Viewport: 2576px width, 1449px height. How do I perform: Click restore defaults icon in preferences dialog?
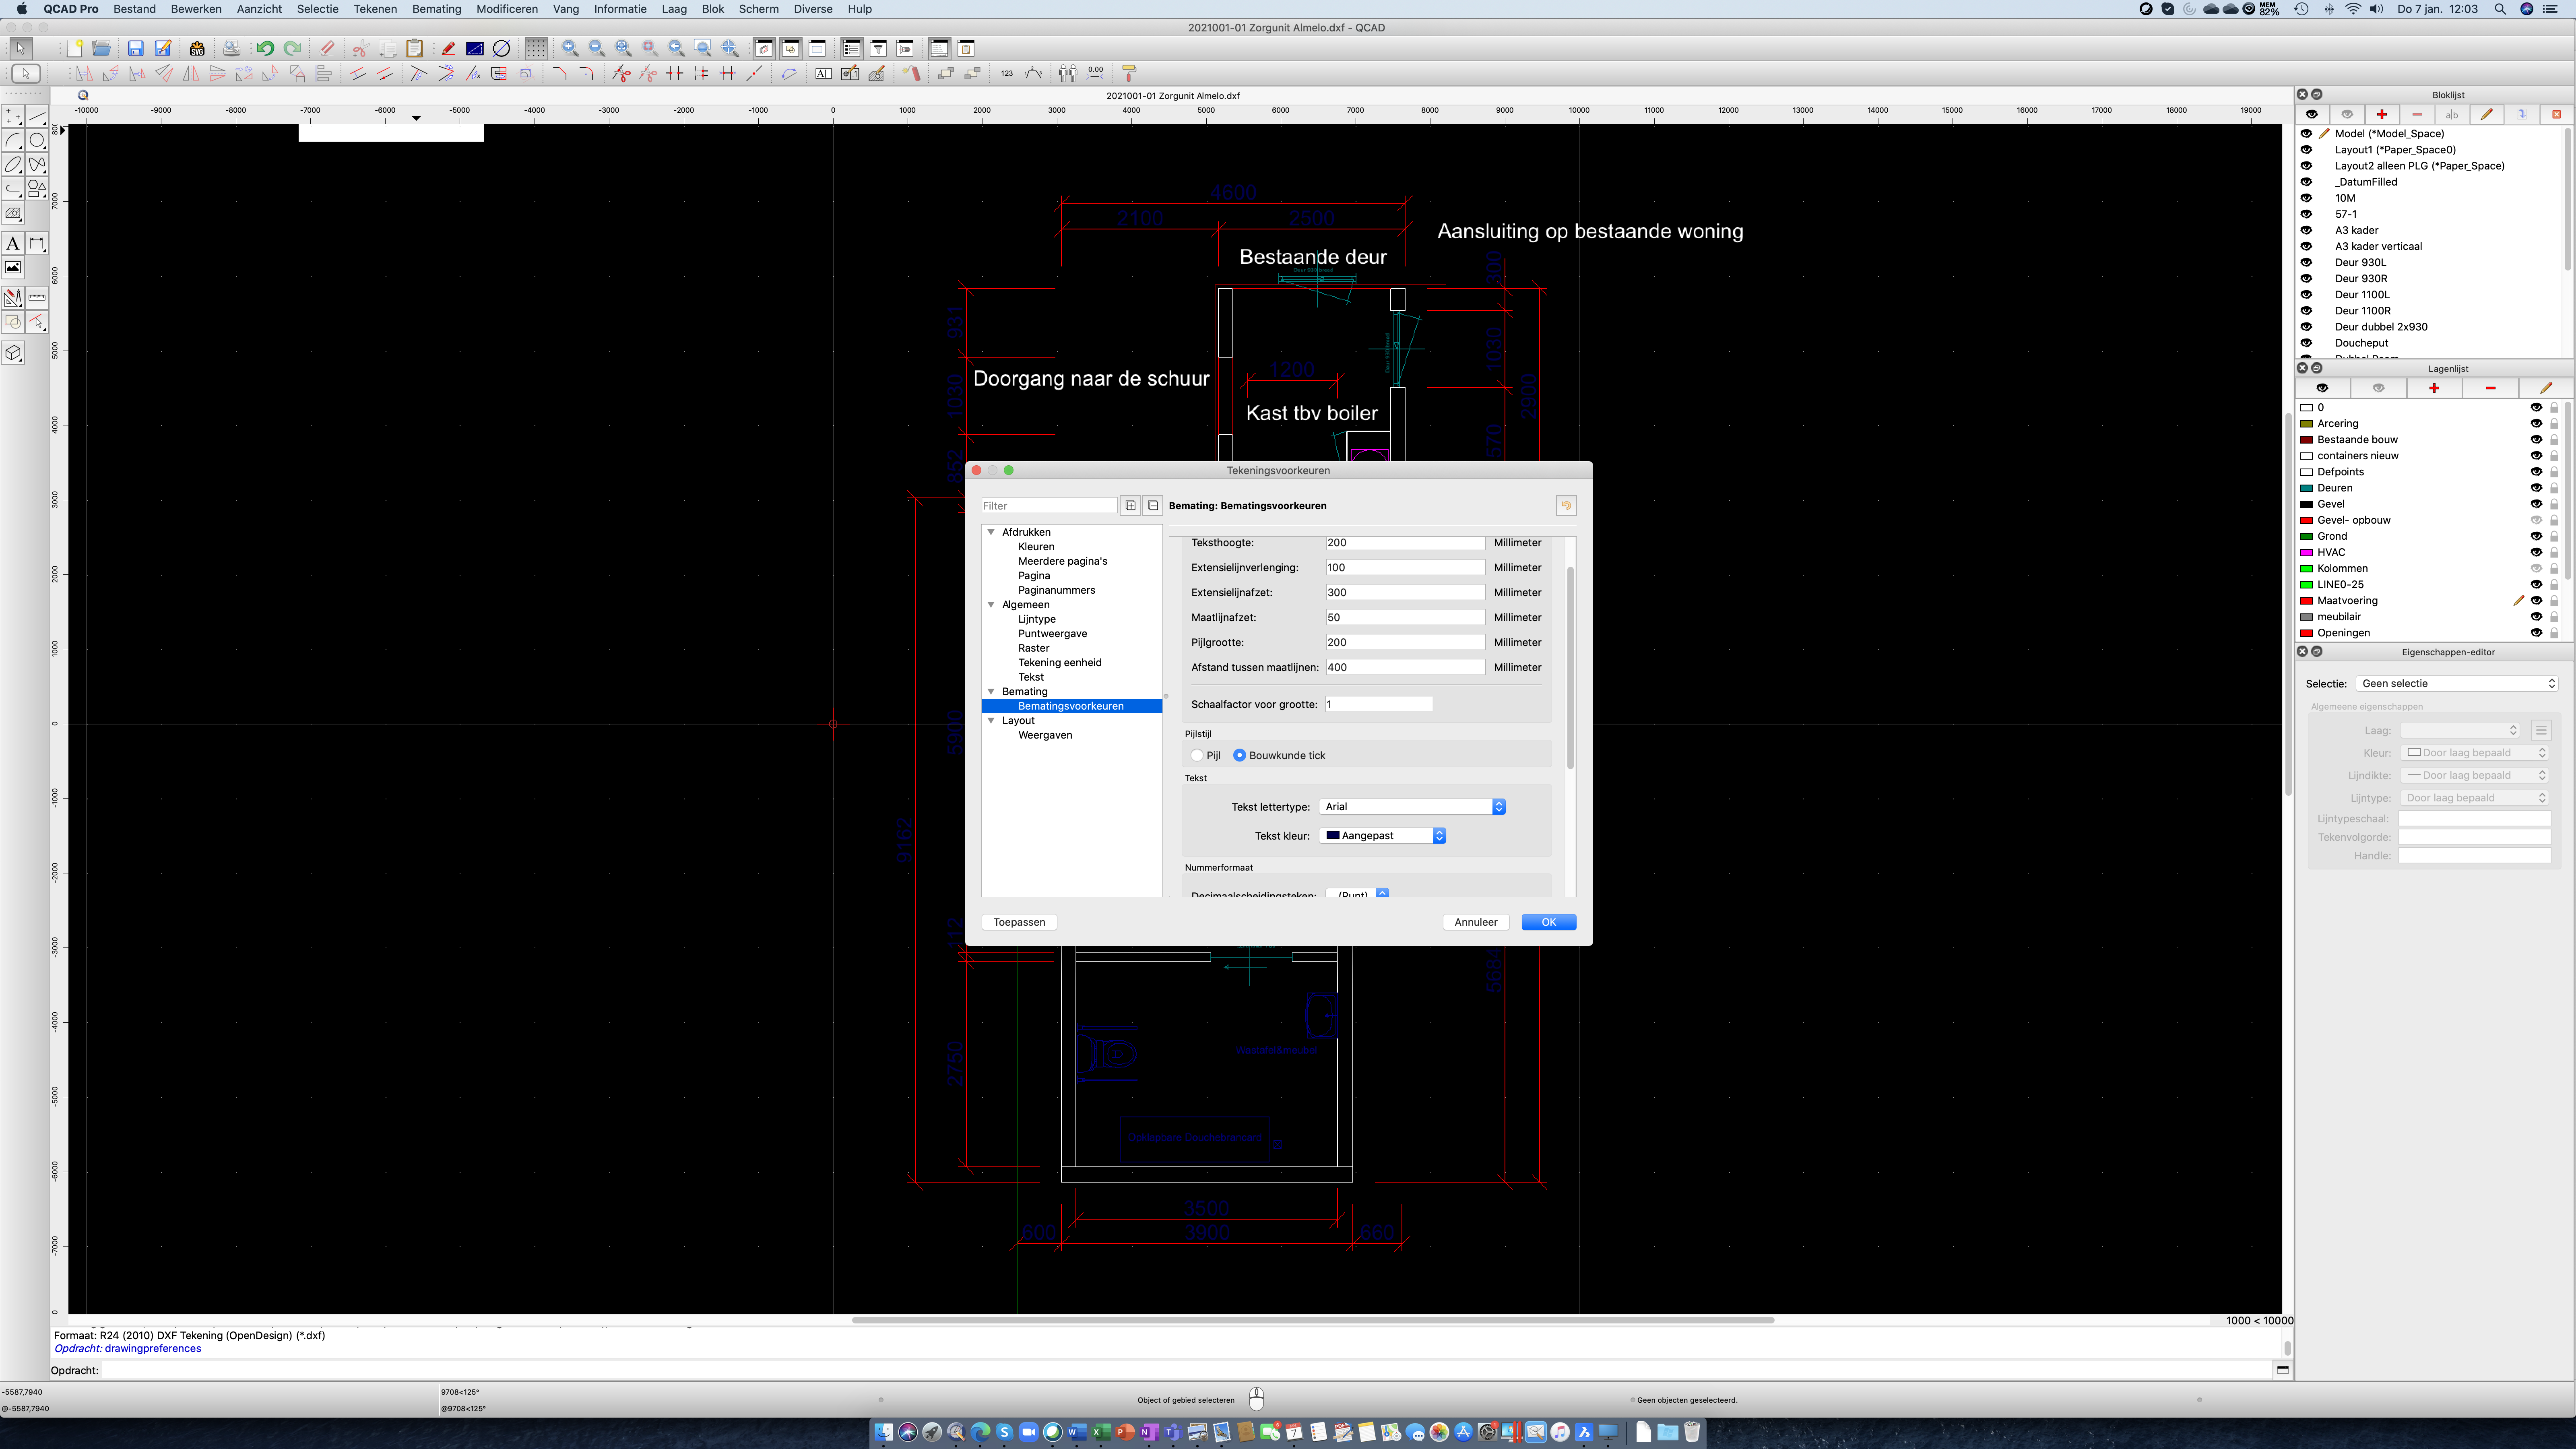coord(1566,506)
